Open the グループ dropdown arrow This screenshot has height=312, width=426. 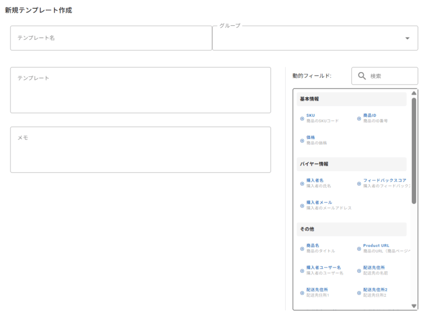(407, 38)
